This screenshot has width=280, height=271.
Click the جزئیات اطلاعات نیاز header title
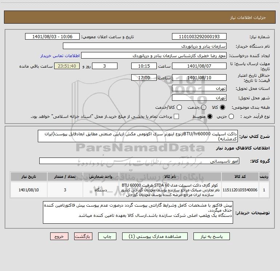248,17
